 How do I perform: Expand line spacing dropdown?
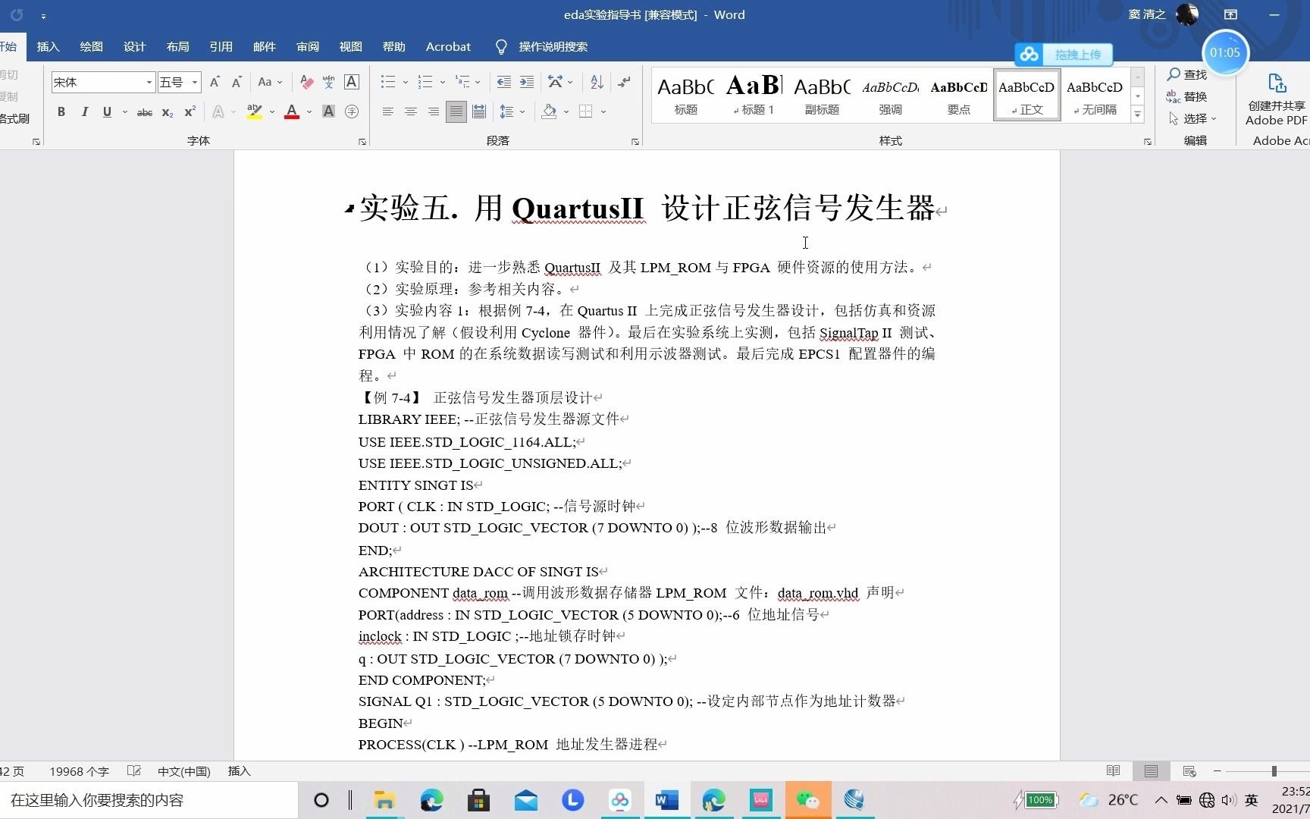click(x=523, y=112)
